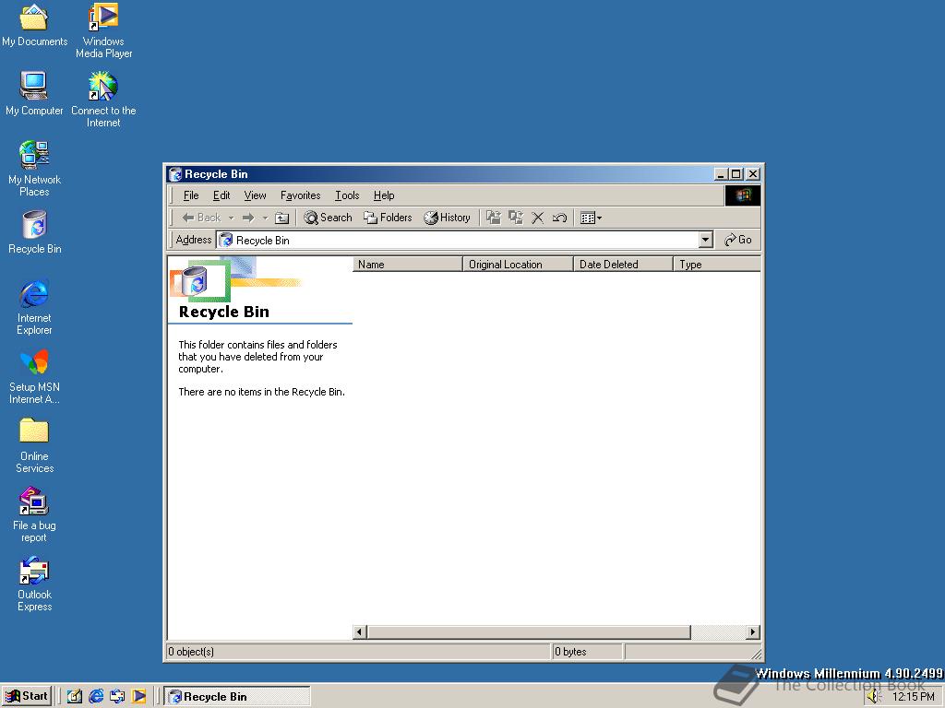Sort by the Type column header
Screen dimensions: 945x708
click(x=716, y=265)
